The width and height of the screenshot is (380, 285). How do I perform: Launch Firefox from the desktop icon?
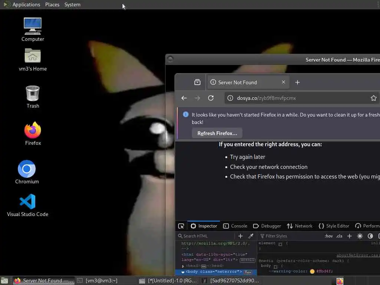point(33,133)
